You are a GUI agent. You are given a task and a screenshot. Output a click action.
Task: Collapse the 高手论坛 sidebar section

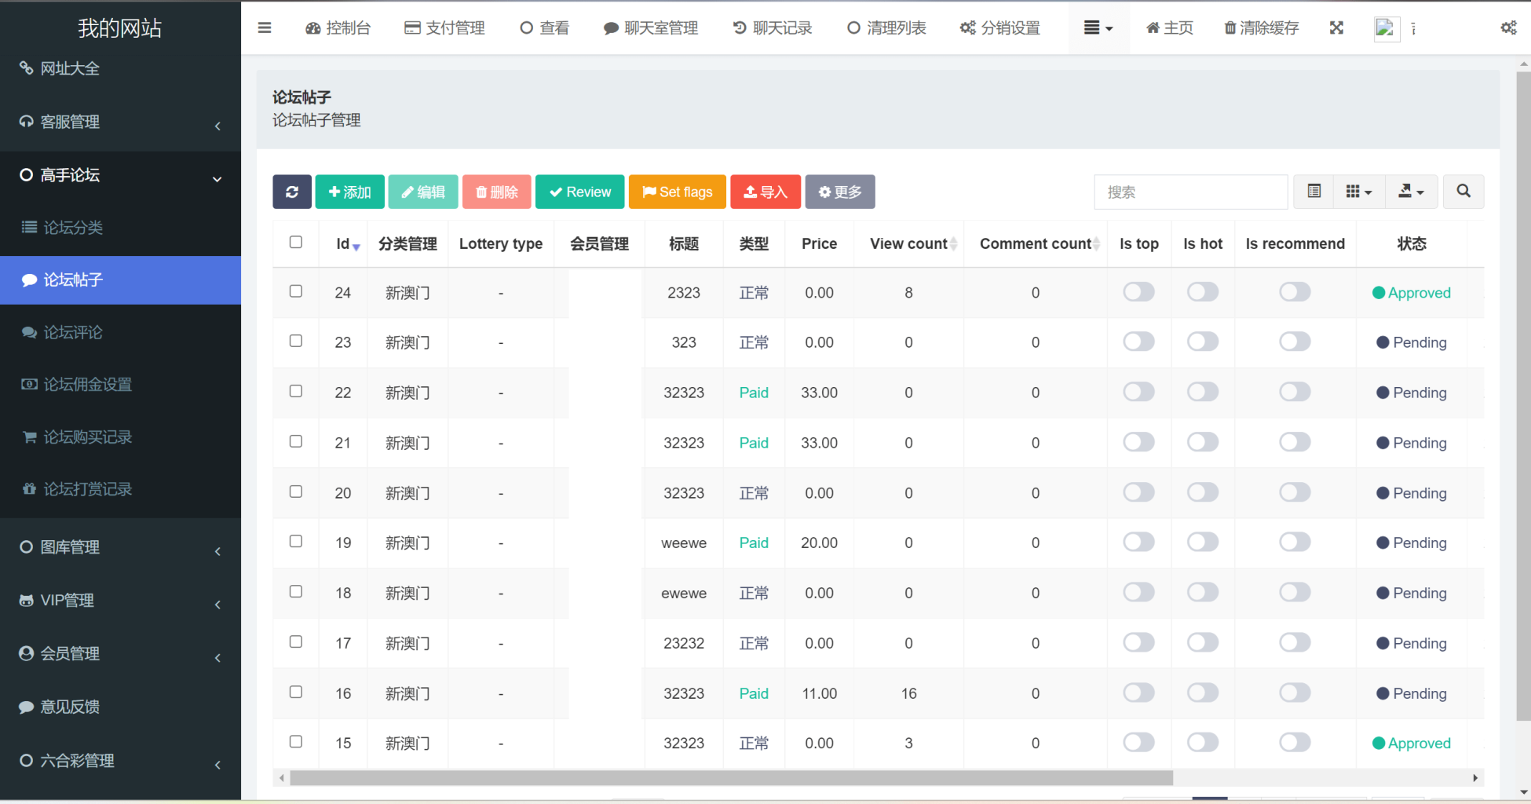(217, 178)
